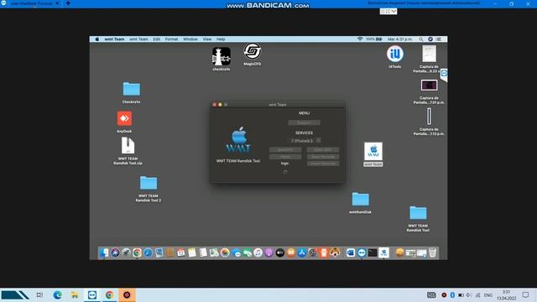Open the i4Tools desktop icon
The image size is (537, 302).
395,54
